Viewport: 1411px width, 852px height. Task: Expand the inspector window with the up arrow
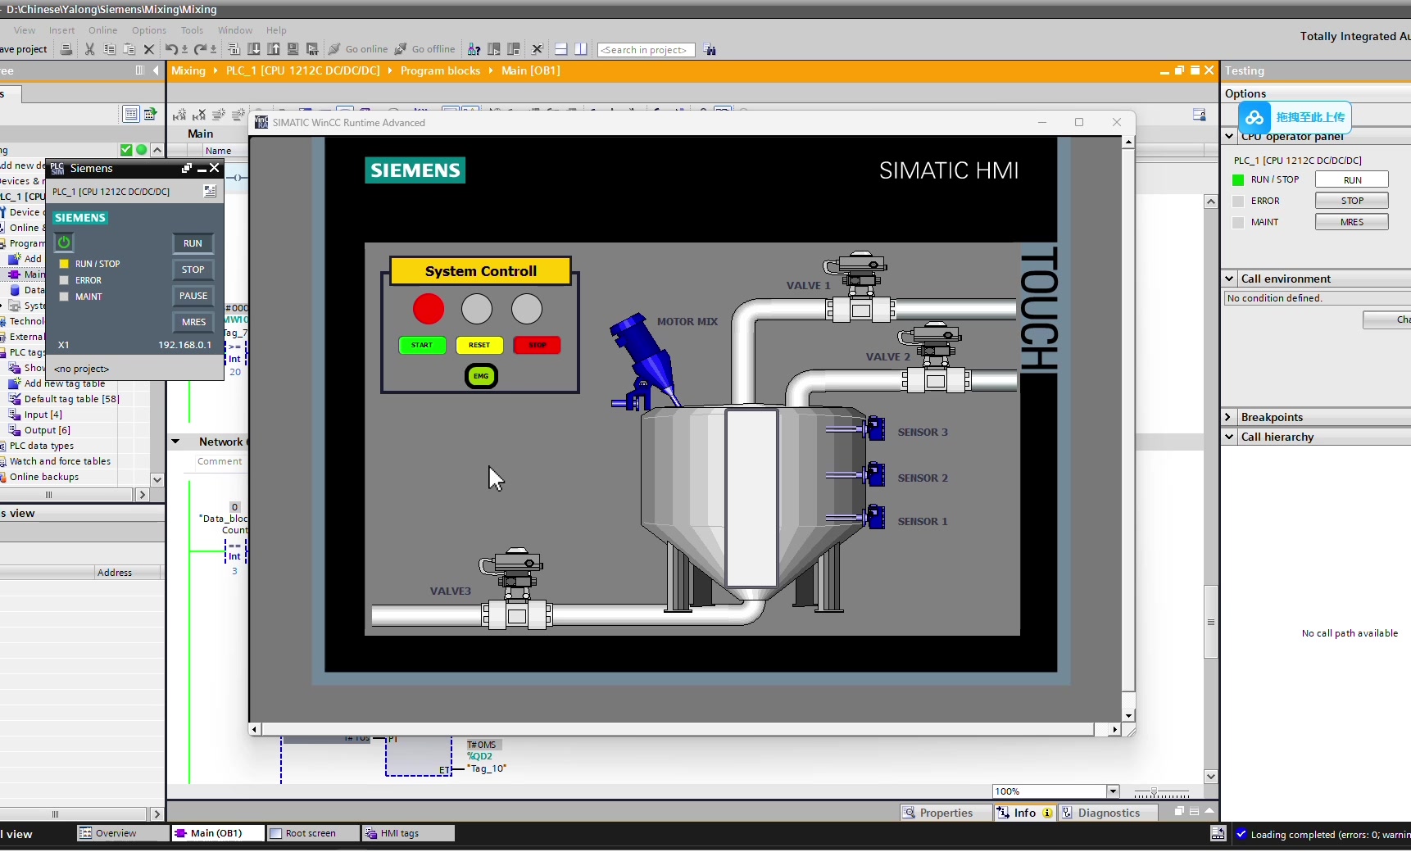click(x=1209, y=811)
